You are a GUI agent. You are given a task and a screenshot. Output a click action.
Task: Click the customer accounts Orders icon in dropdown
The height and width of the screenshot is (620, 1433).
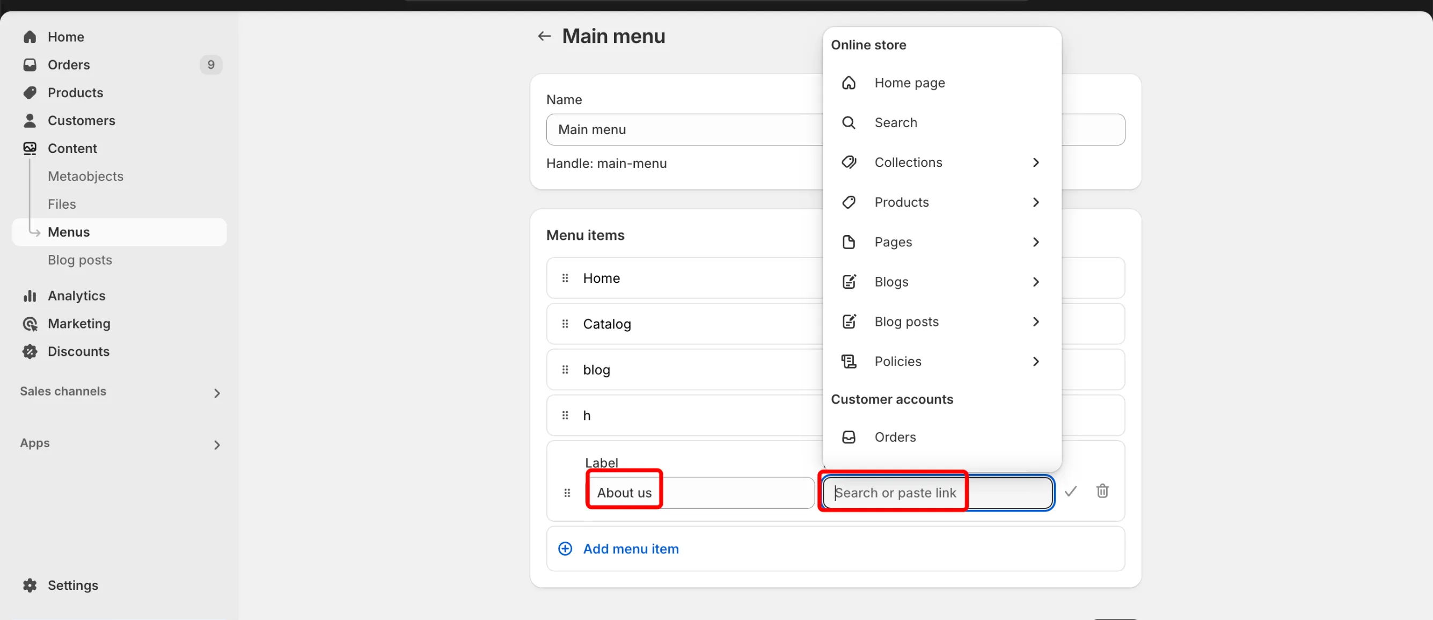[849, 437]
